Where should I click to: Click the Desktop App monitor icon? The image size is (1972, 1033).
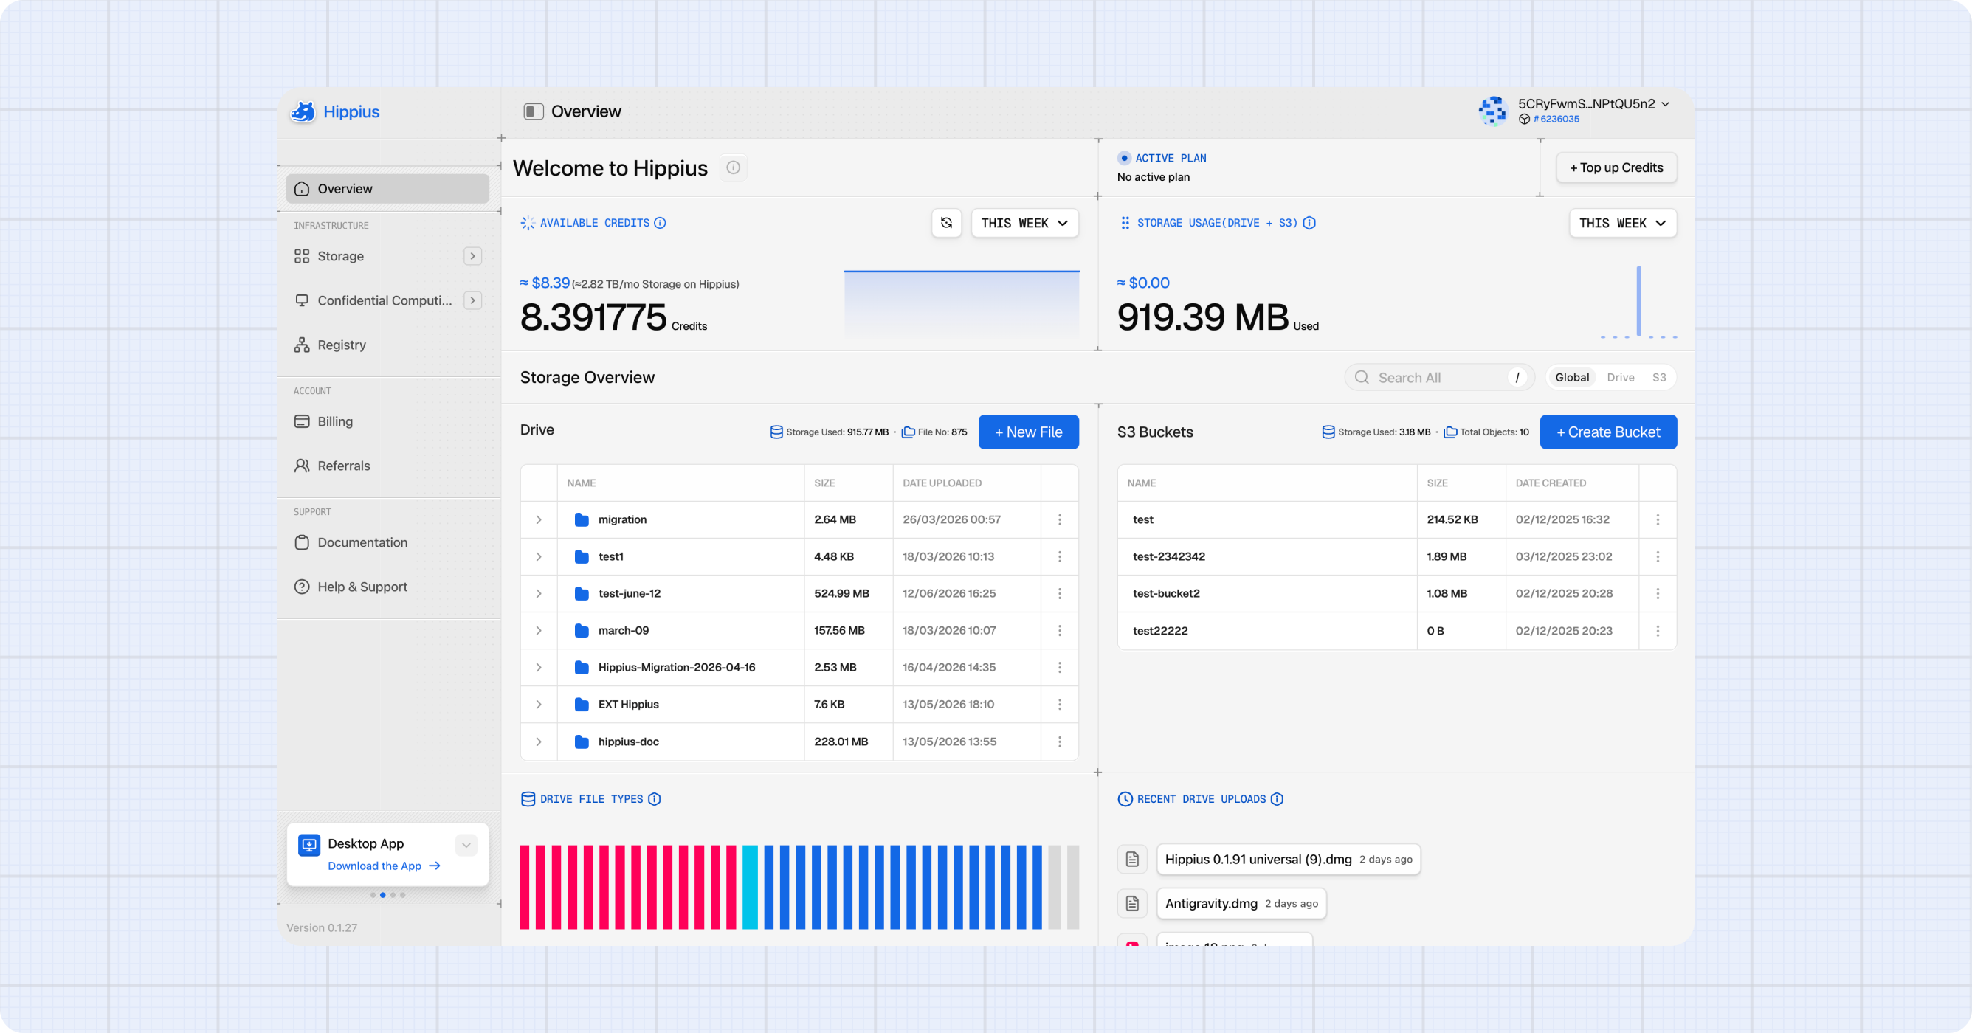(309, 845)
